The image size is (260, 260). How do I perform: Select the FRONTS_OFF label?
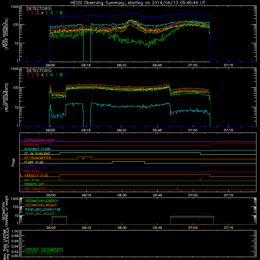pos(34,184)
